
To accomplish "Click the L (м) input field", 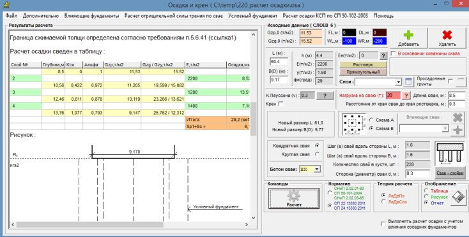I will (x=279, y=62).
